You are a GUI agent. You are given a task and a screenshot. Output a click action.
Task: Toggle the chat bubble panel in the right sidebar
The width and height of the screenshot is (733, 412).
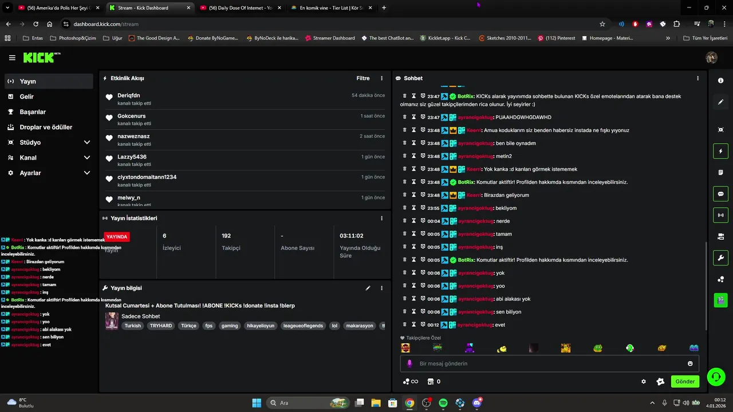720,193
